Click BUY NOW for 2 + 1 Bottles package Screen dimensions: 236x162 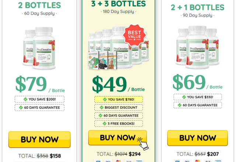(x=198, y=138)
